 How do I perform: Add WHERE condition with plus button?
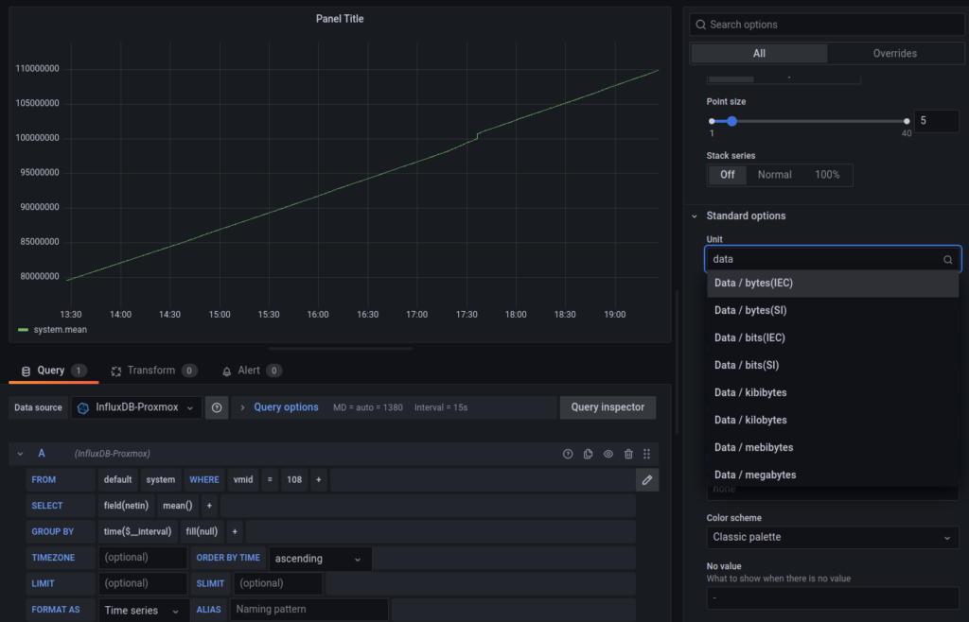pyautogui.click(x=319, y=480)
